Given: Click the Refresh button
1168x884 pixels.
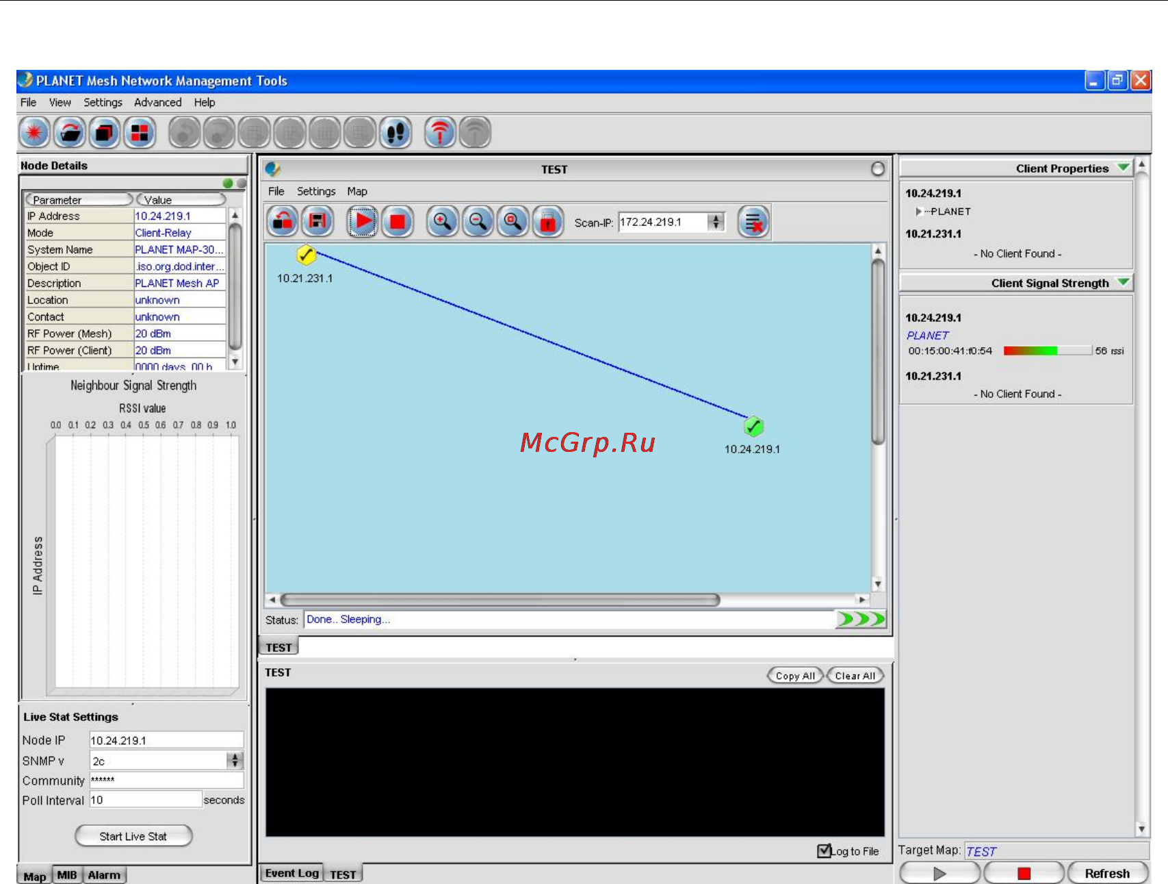Looking at the screenshot, I should pyautogui.click(x=1107, y=873).
